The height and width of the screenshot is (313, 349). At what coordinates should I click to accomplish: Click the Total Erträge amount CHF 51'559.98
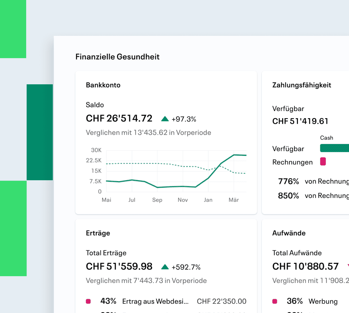tap(119, 266)
